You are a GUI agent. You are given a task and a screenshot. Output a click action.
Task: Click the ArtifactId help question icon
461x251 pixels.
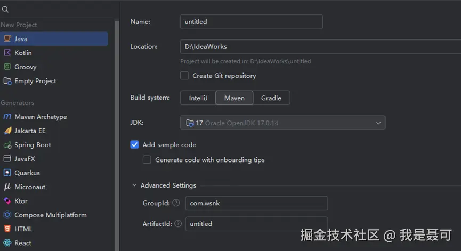click(178, 224)
